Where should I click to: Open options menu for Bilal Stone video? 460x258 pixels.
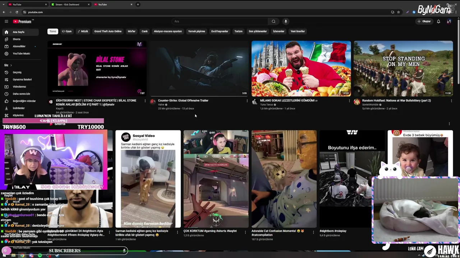(x=145, y=101)
